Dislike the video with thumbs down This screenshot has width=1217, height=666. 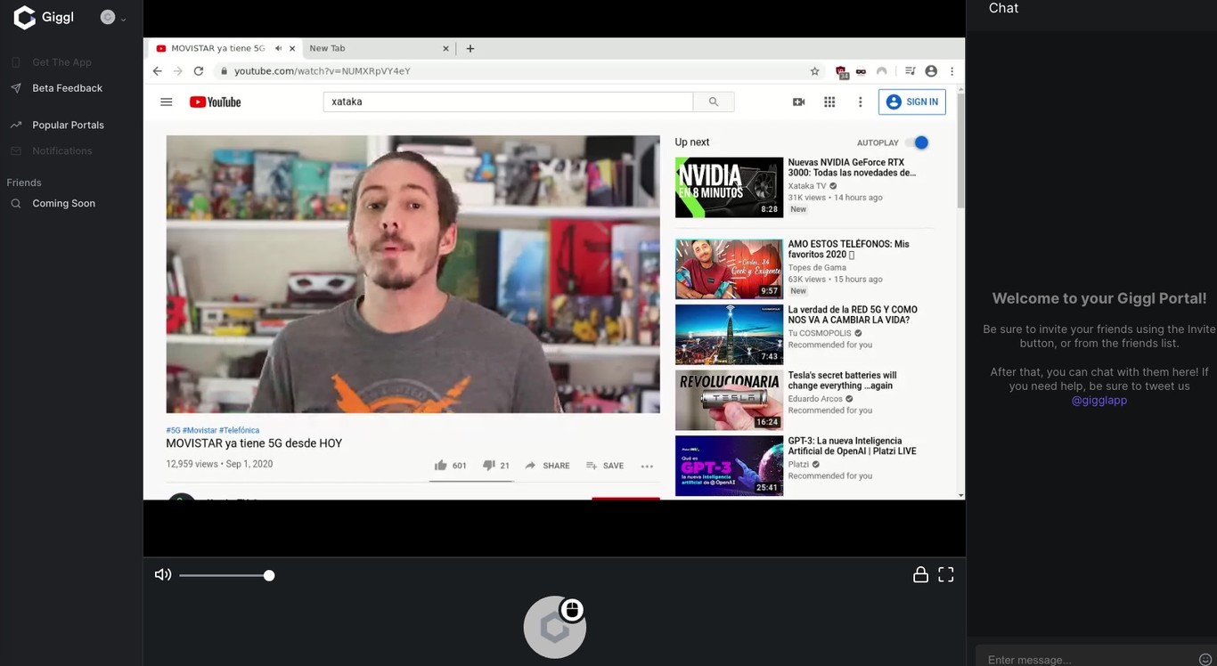488,466
